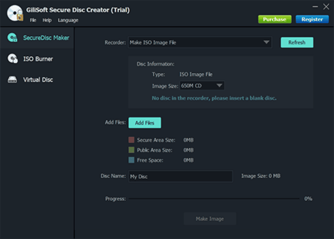
Task: Open the Make ISO Image File combo box
Action: [200, 42]
